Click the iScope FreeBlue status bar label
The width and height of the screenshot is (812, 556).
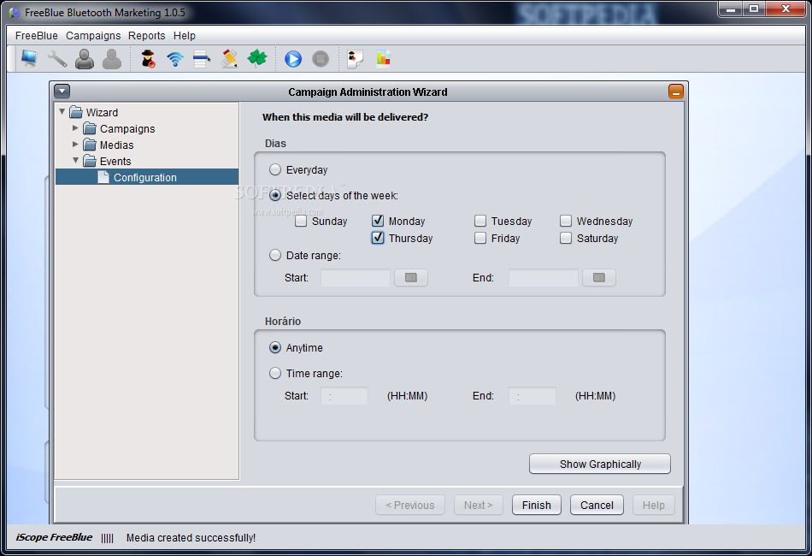tap(54, 537)
